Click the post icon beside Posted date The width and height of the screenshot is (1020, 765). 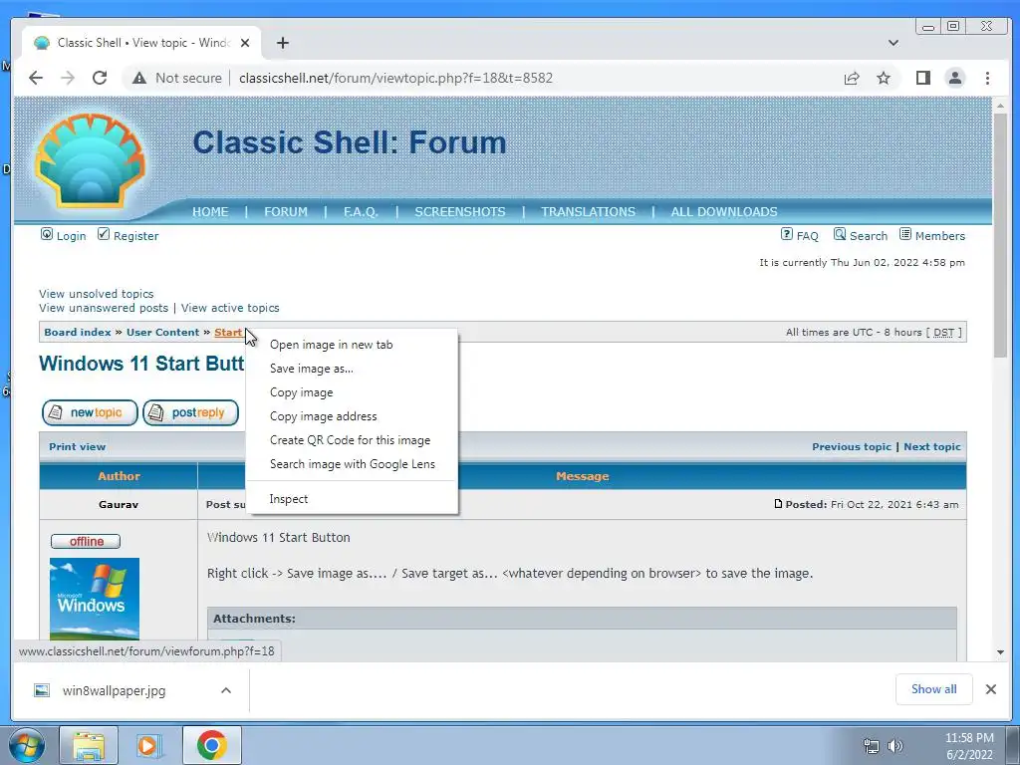(x=778, y=504)
